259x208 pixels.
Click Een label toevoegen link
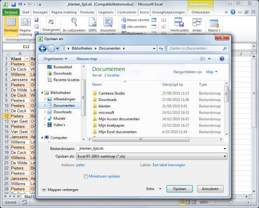click(x=169, y=165)
